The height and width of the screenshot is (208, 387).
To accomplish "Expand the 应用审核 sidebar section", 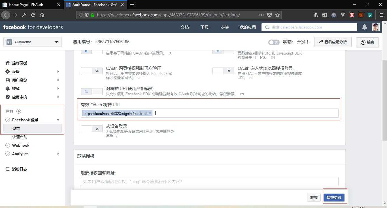I will pos(58,97).
